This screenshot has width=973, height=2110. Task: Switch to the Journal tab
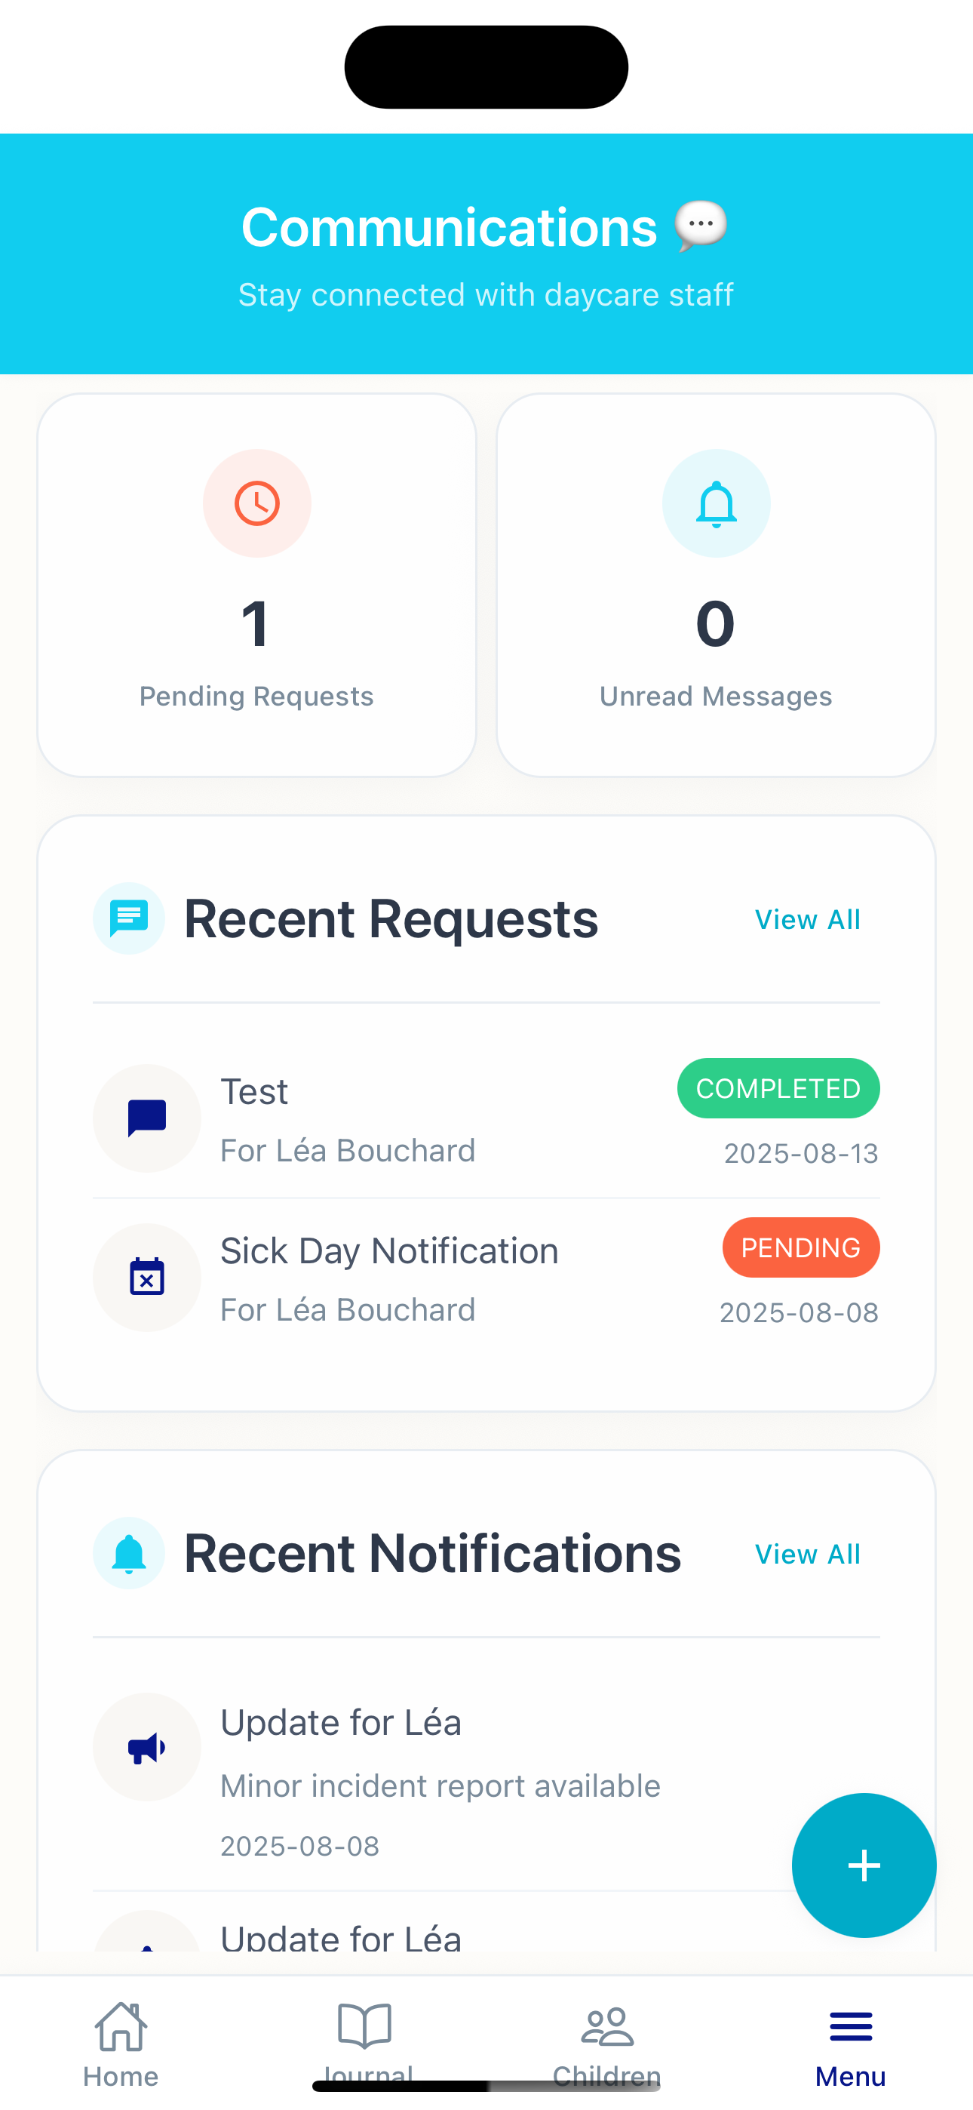click(x=364, y=2040)
